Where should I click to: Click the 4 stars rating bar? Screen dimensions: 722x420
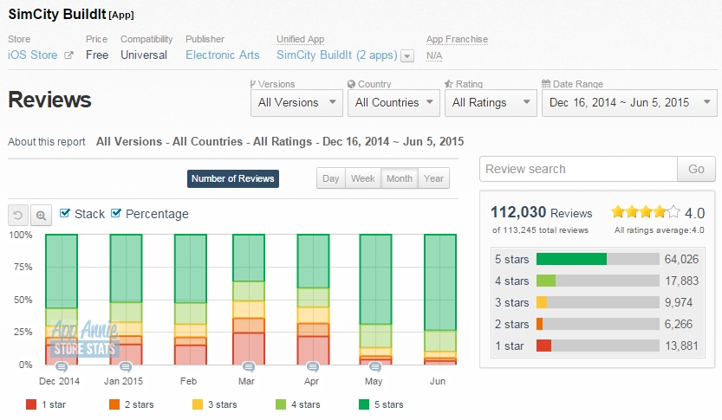pos(598,281)
